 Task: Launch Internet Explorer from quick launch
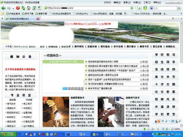23,134
